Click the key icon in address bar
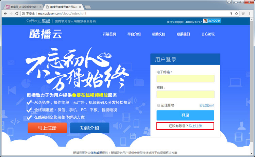The width and height of the screenshot is (255, 157). coord(231,14)
